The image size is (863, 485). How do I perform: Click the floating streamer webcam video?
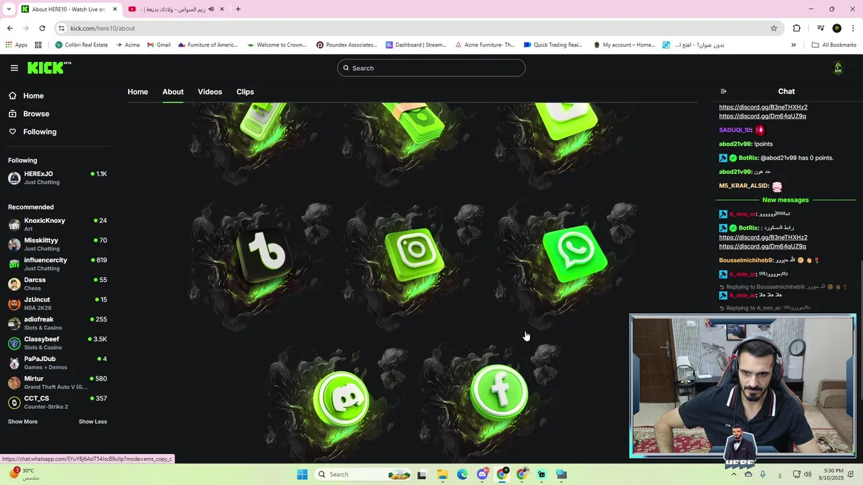pos(742,386)
